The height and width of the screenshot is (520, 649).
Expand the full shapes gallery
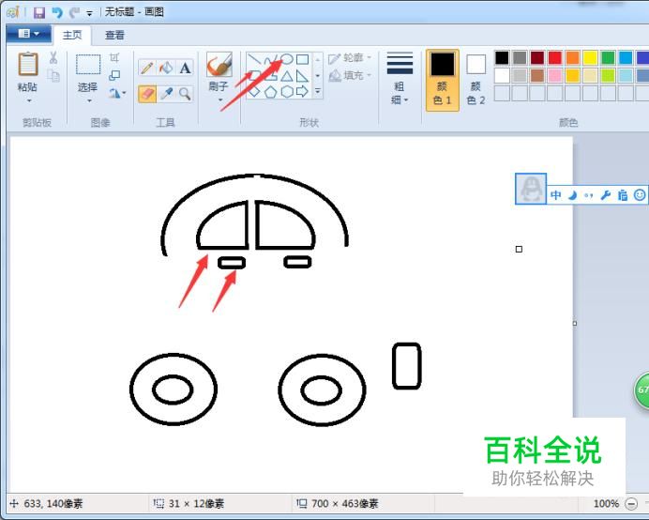(x=318, y=91)
